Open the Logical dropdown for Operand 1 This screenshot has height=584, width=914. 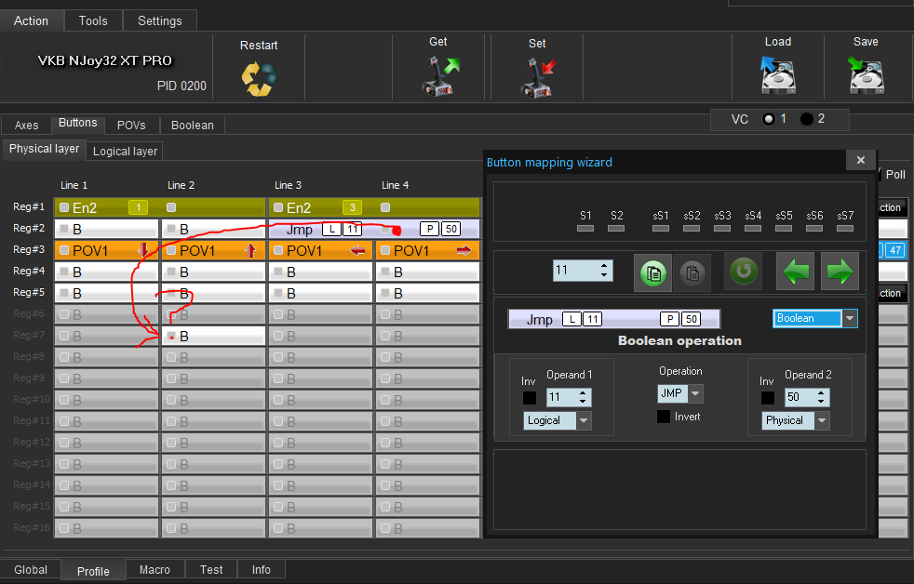coord(585,420)
